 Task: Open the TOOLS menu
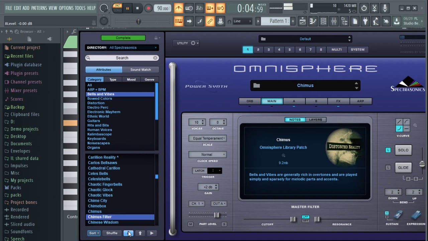pyautogui.click(x=80, y=8)
